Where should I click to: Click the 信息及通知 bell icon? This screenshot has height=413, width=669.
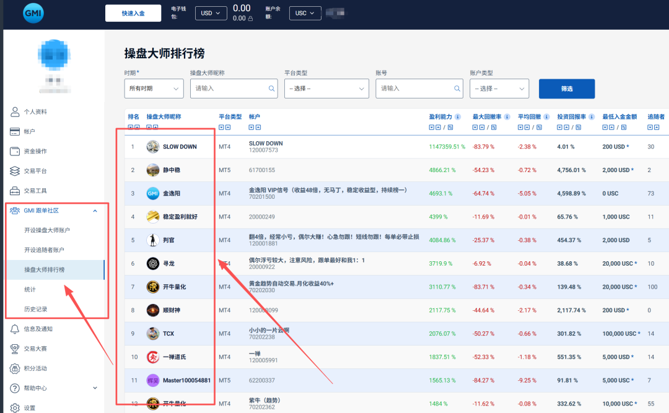(15, 330)
